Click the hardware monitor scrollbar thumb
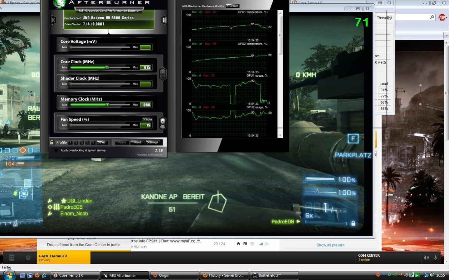Viewport: 449px width, 280px height. pyautogui.click(x=280, y=35)
